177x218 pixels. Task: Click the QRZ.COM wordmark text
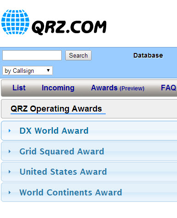pos(69,27)
